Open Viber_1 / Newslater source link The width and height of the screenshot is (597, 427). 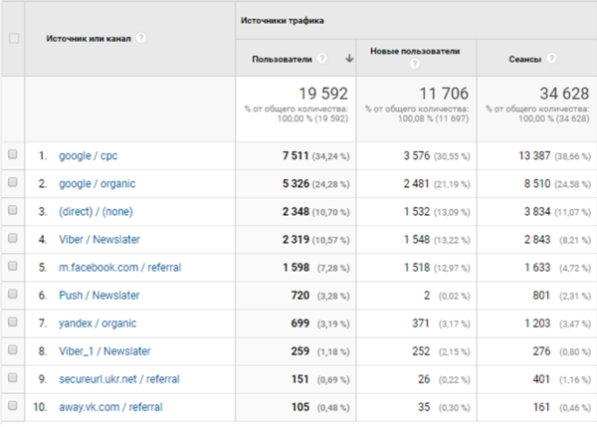click(x=104, y=351)
